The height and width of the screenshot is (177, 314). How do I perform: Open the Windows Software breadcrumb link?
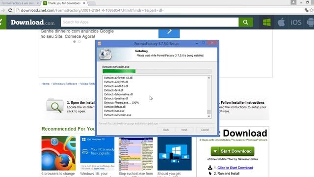pos(65,84)
